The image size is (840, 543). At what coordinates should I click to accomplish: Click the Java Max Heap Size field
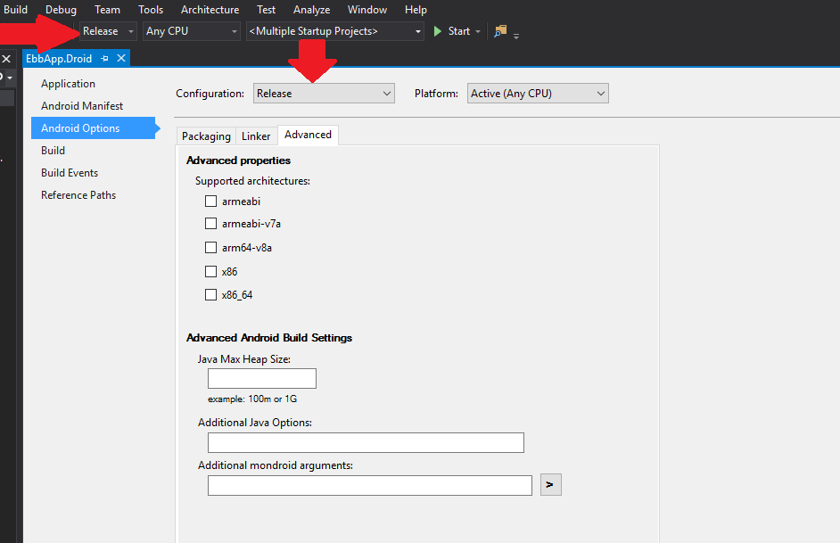tap(262, 378)
